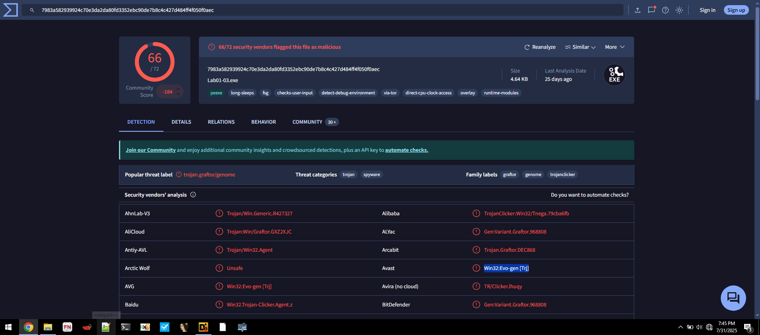The image size is (760, 335).
Task: Show hidden system tray icons
Action: (x=681, y=327)
